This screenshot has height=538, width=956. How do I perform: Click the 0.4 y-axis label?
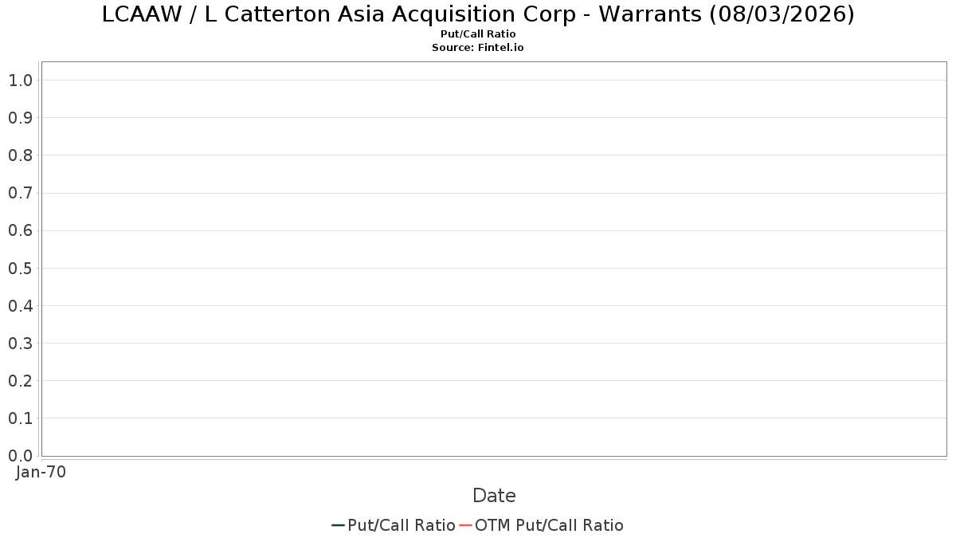(x=20, y=306)
